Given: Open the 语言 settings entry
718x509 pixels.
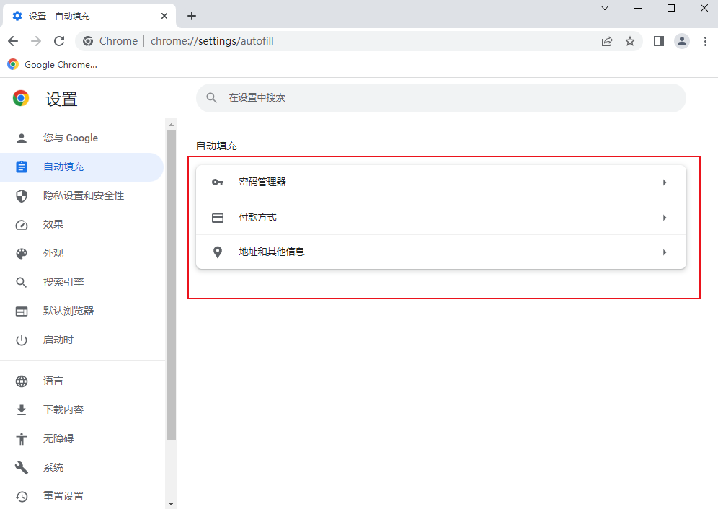Looking at the screenshot, I should pos(21,381).
